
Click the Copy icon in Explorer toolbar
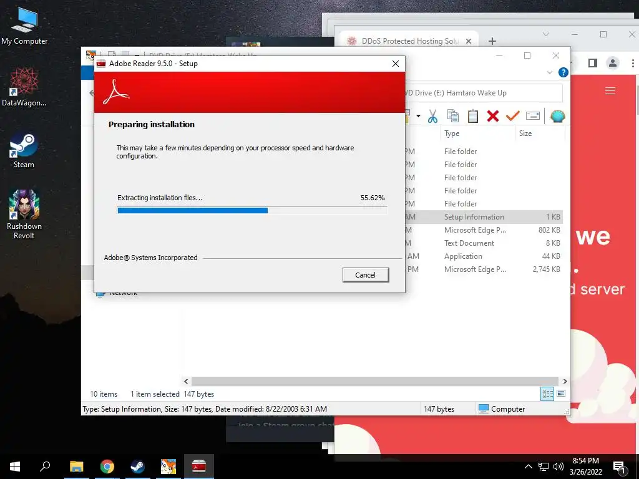coord(452,116)
